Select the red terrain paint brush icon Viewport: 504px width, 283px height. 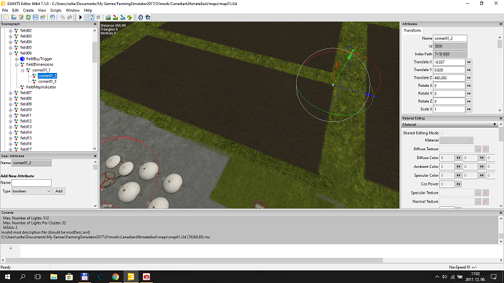(x=115, y=18)
